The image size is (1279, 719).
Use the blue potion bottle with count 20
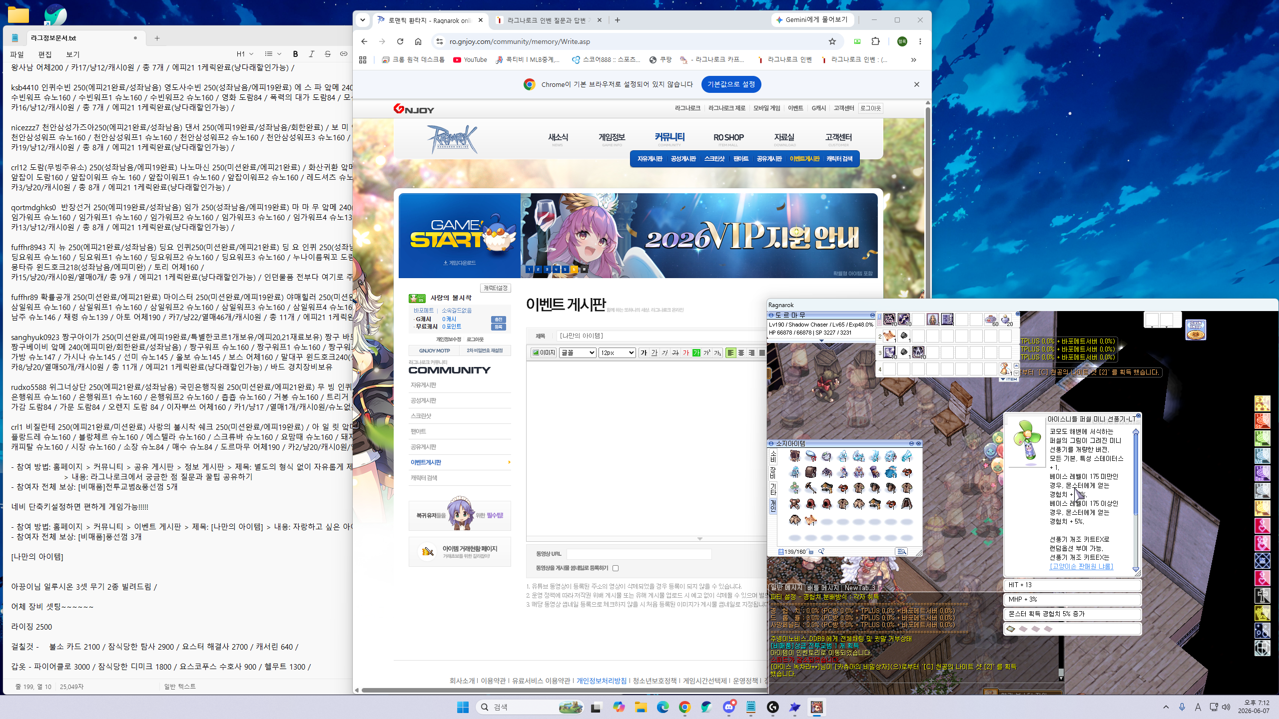click(x=1005, y=320)
